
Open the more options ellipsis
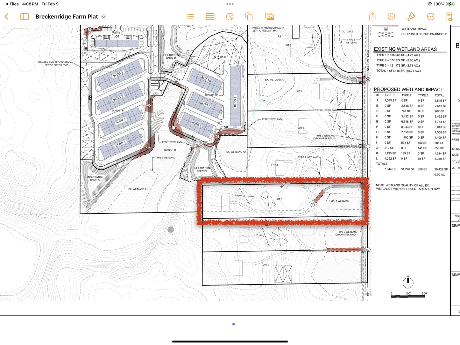430,17
